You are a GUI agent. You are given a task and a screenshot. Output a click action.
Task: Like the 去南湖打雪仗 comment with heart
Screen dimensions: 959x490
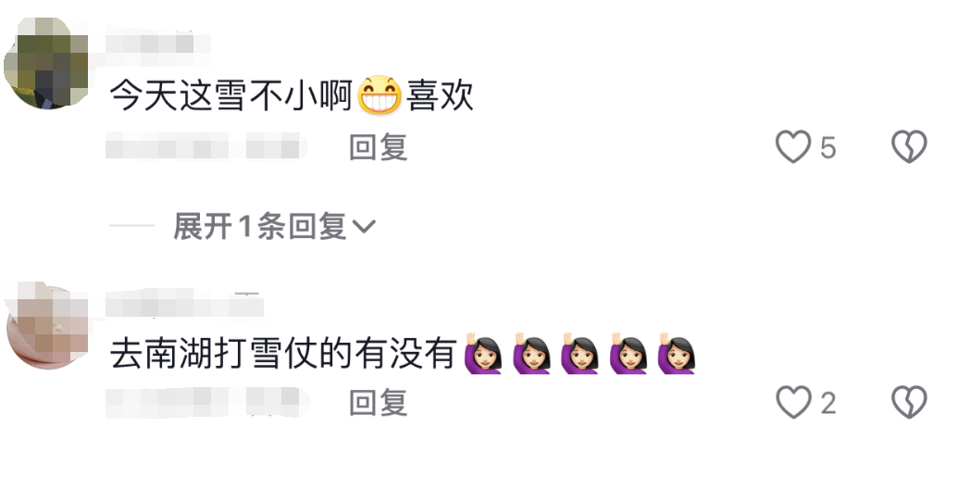click(793, 402)
